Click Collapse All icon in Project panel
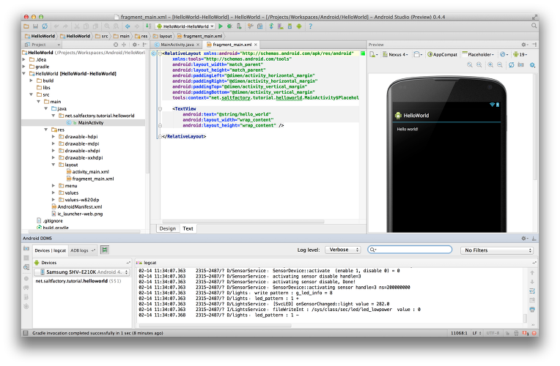560x366 pixels. pyautogui.click(x=124, y=45)
